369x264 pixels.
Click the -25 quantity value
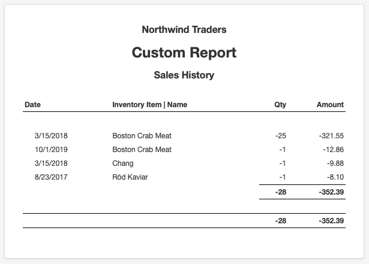pos(281,136)
